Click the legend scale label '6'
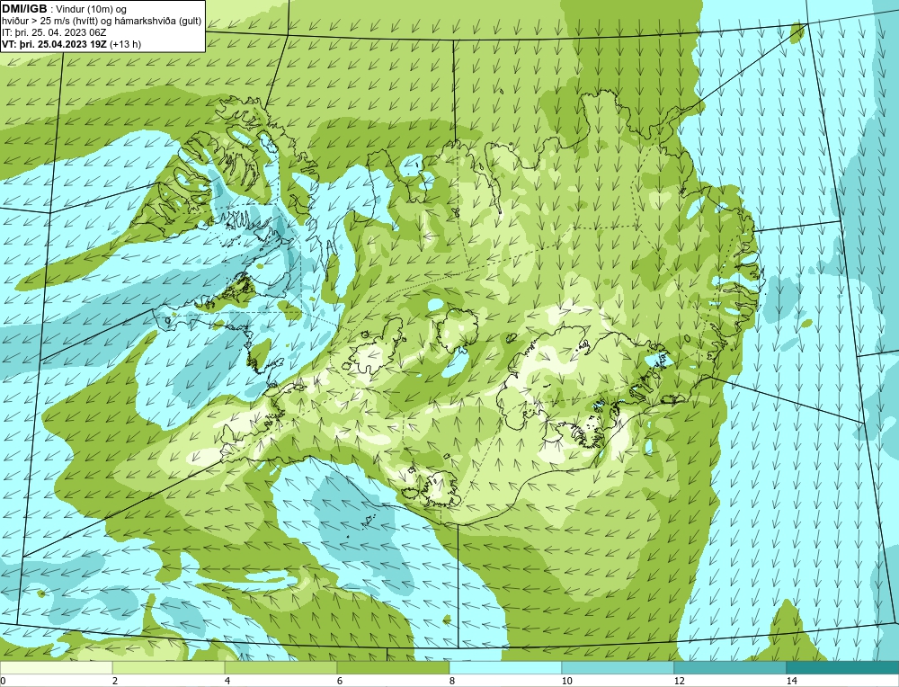 click(x=340, y=681)
